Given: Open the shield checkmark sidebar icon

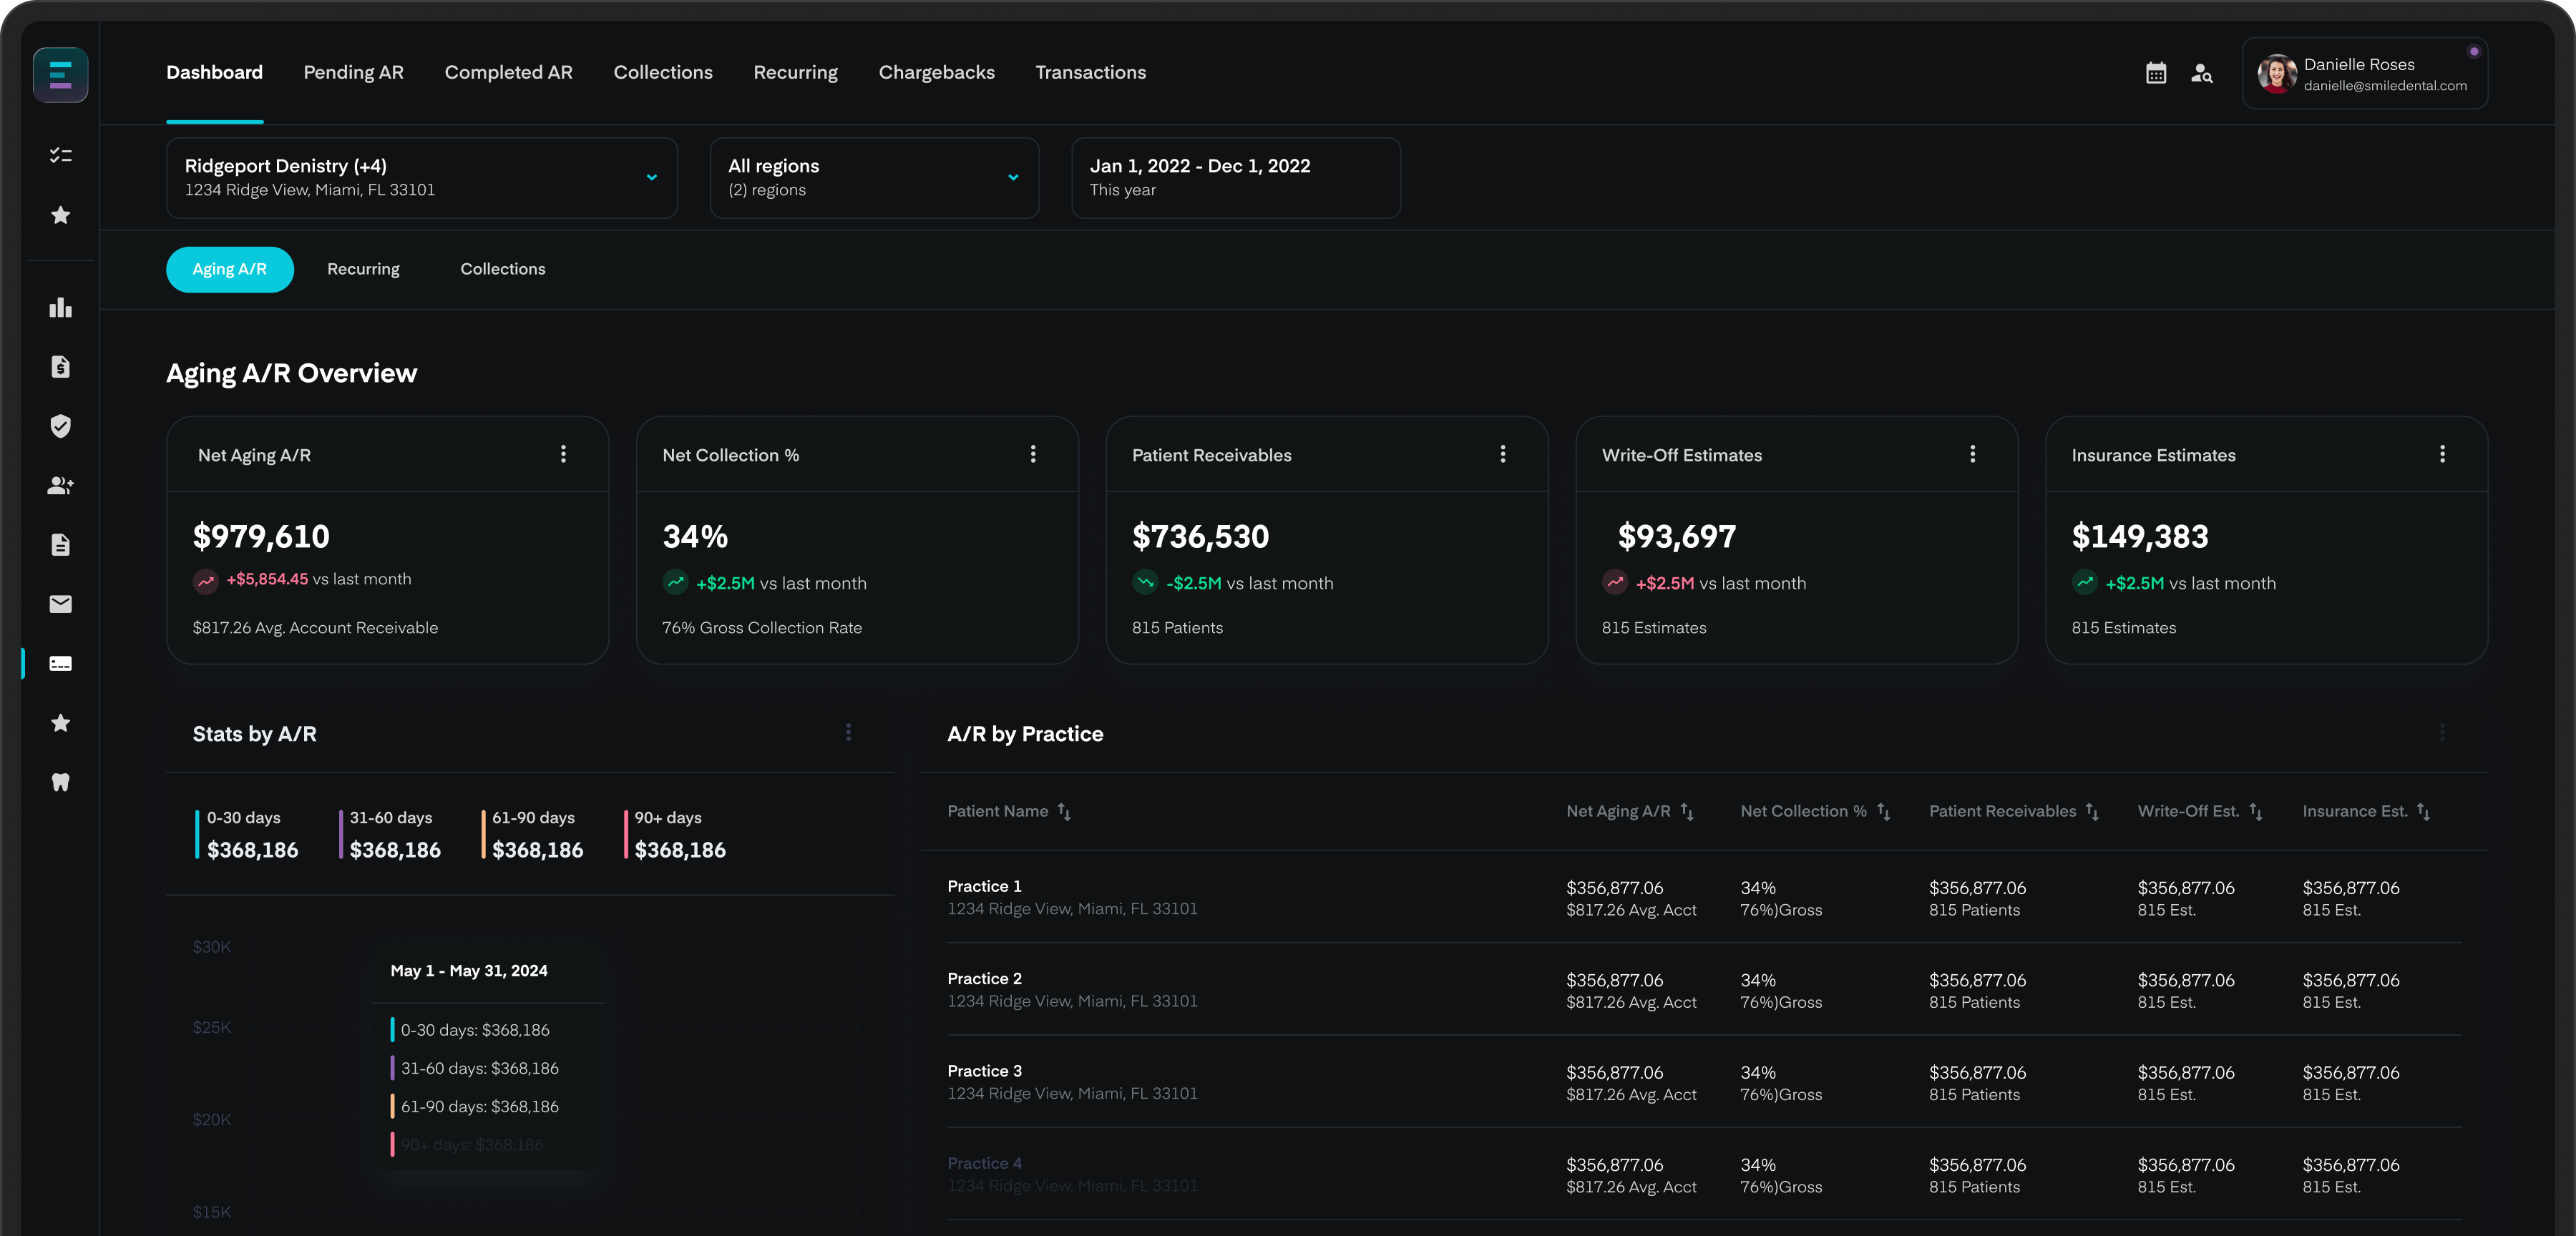Looking at the screenshot, I should 60,426.
